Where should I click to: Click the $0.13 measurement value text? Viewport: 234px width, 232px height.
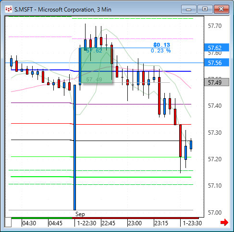click(x=161, y=45)
